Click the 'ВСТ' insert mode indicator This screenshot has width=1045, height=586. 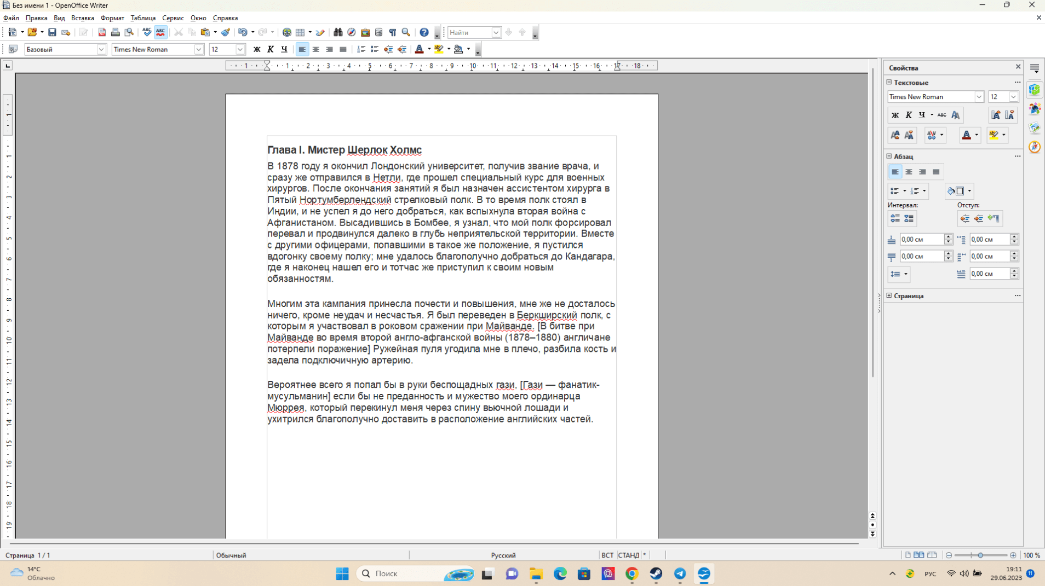[x=607, y=555]
